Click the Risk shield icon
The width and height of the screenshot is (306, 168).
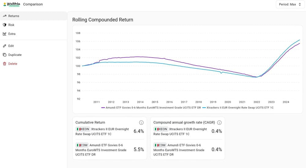tap(5, 25)
